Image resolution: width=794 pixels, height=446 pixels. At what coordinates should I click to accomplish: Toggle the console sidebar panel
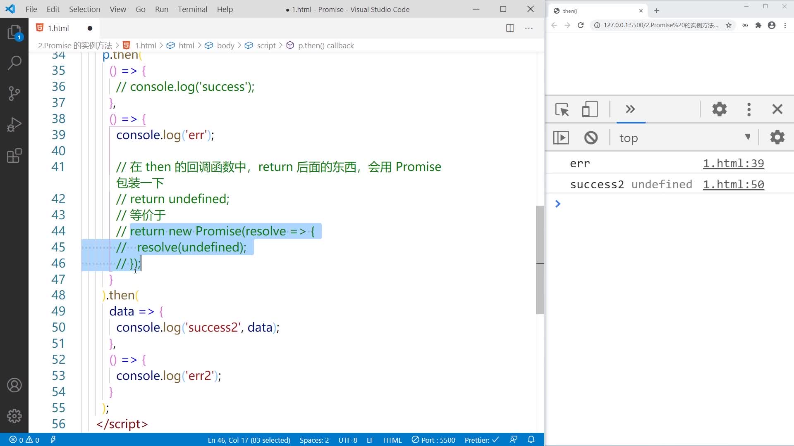coord(561,138)
